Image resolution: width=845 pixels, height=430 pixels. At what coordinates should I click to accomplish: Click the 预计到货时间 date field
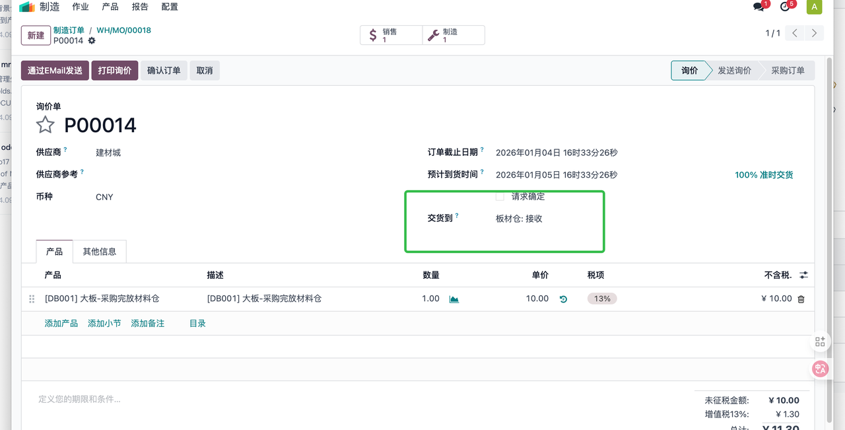[557, 175]
